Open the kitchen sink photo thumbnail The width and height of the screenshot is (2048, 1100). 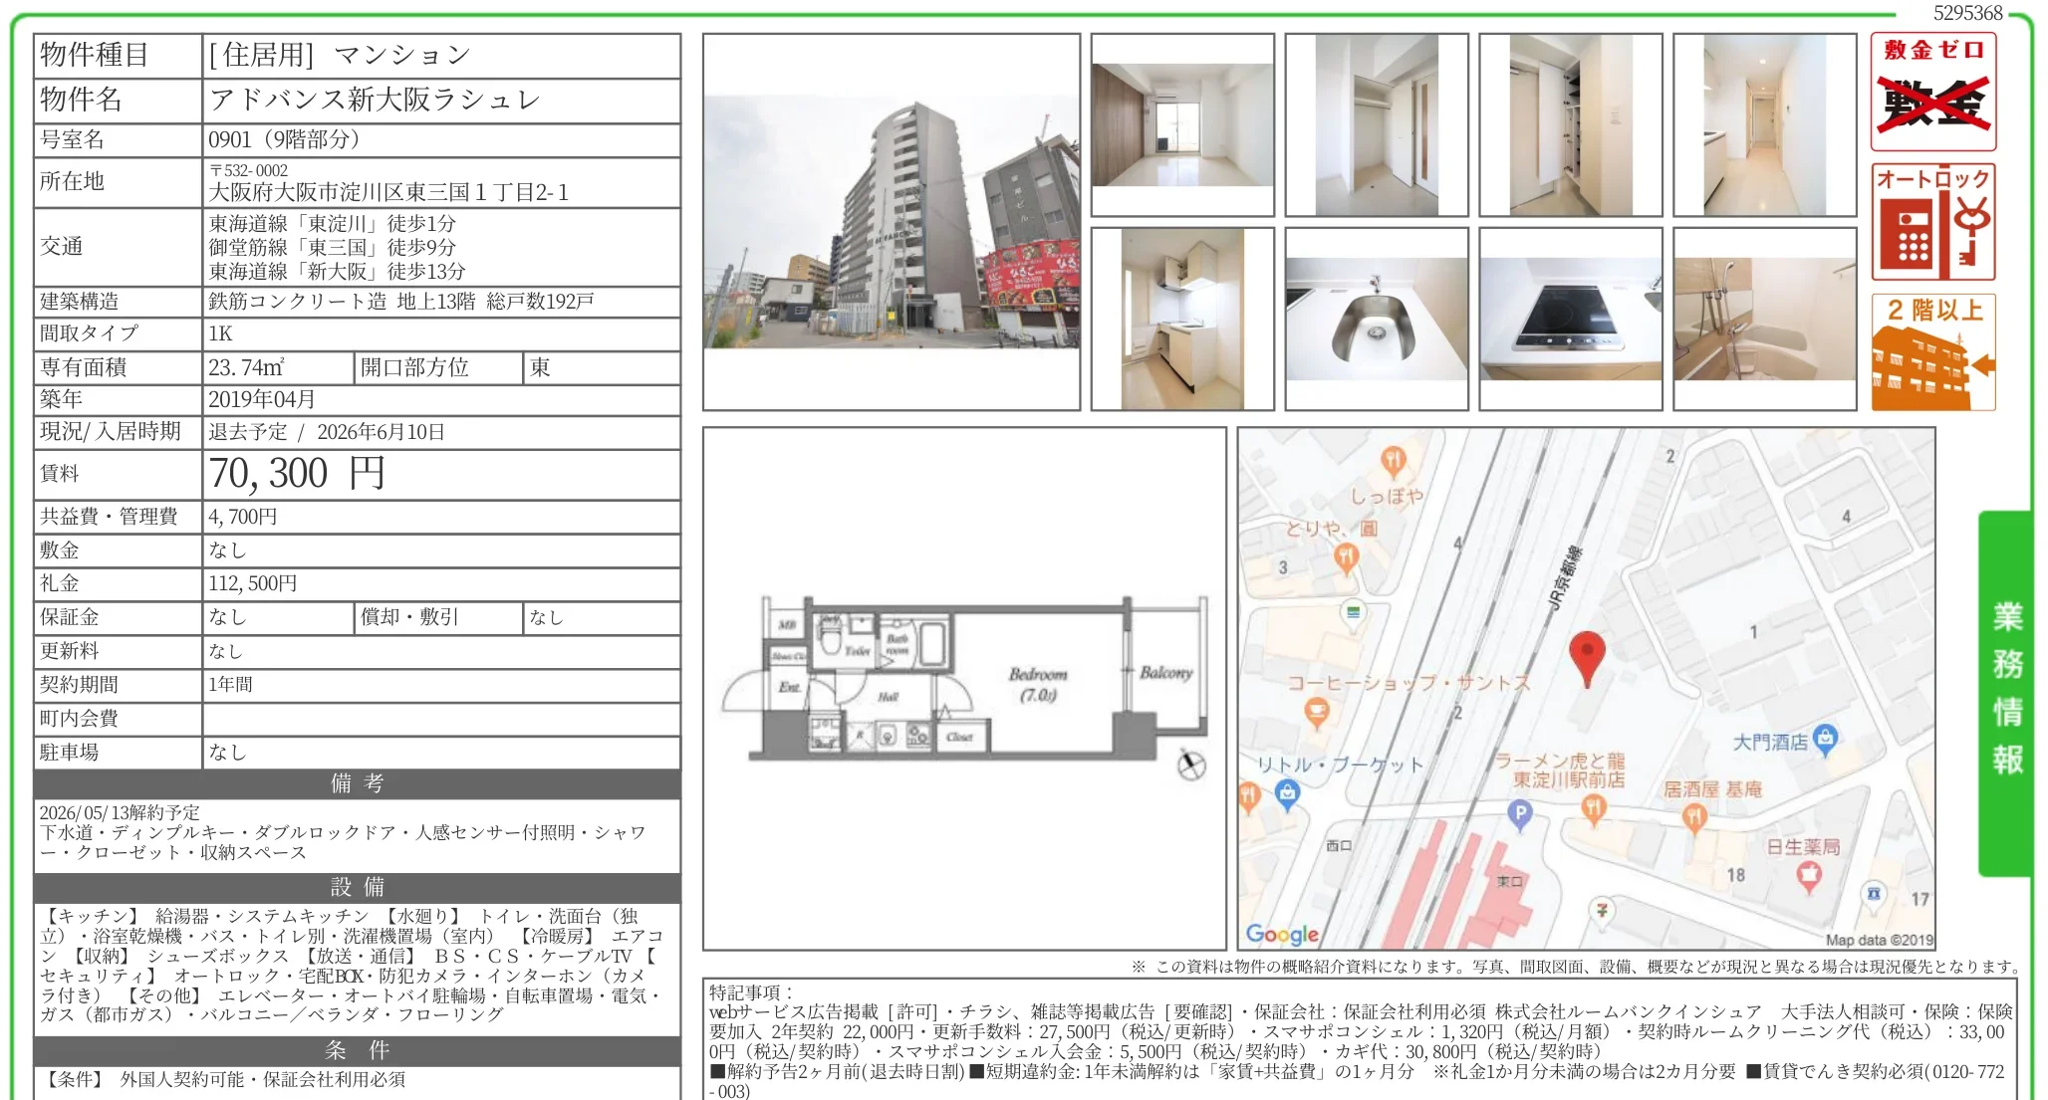pos(1376,319)
